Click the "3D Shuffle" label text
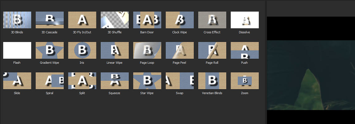Viewport: 355px width, 124px height. tap(115, 32)
